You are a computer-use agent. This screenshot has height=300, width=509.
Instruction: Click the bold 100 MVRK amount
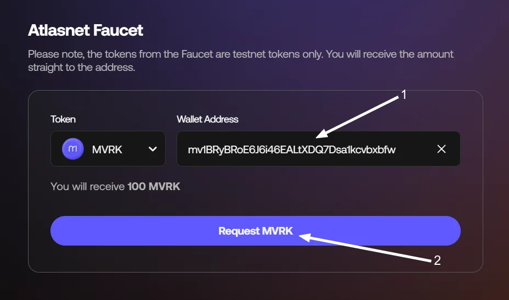pos(154,187)
